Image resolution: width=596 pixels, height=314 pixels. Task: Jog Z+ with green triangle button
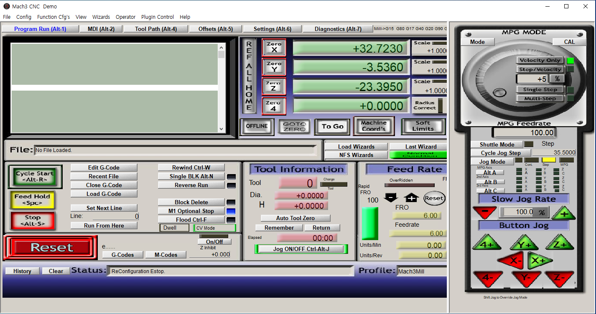[x=560, y=243]
